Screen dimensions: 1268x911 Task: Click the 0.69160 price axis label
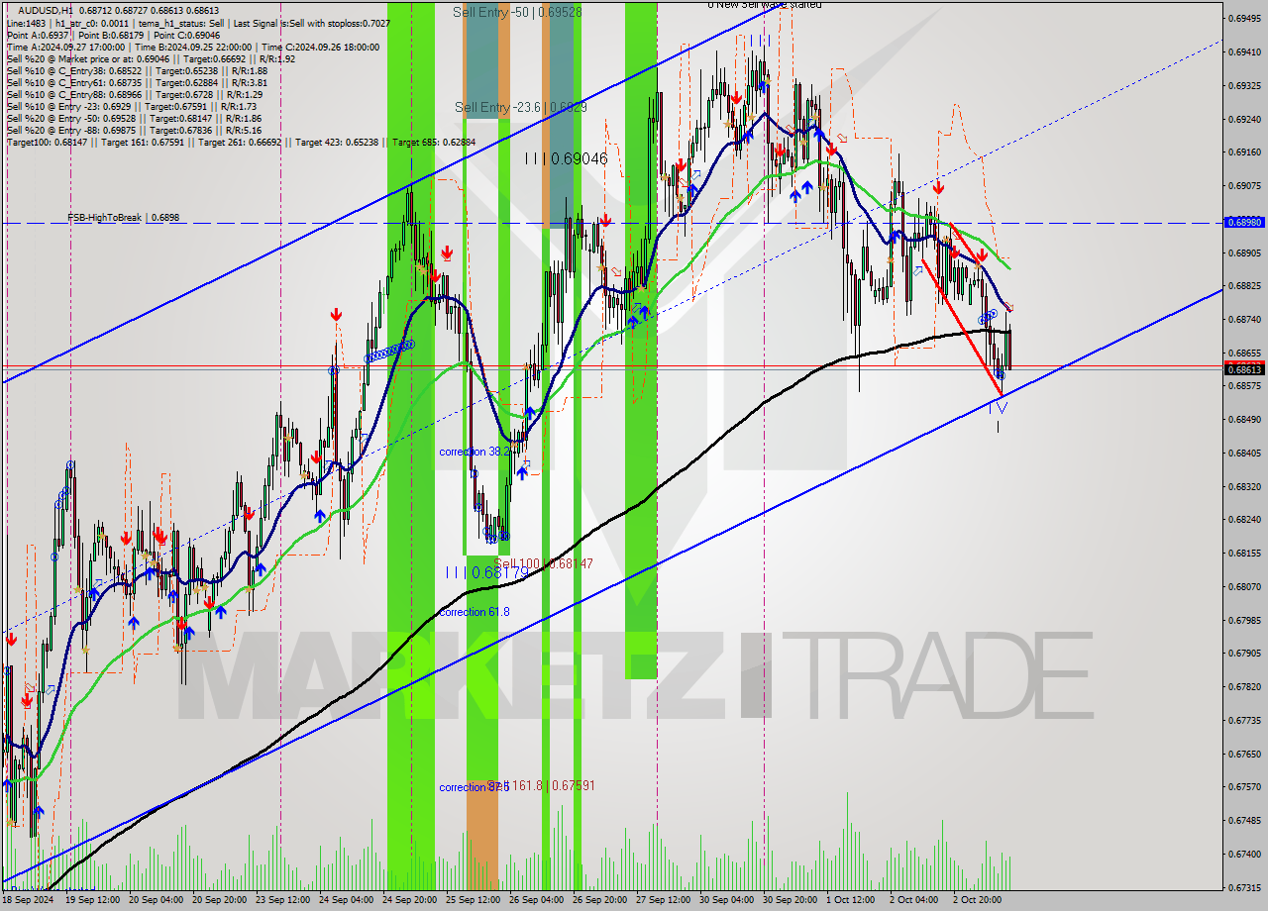point(1244,152)
